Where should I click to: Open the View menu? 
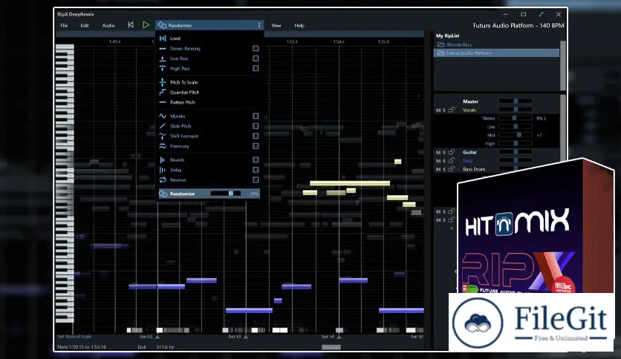276,25
